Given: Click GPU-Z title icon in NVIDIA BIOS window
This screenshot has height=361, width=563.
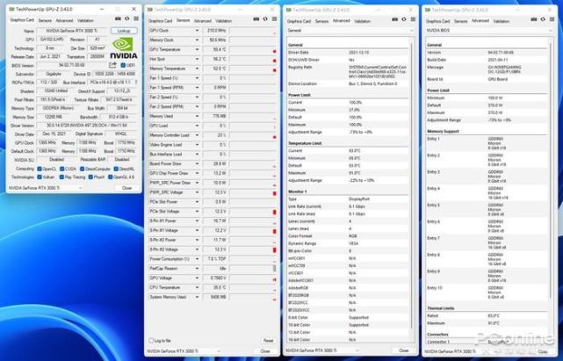Looking at the screenshot, I should 428,10.
